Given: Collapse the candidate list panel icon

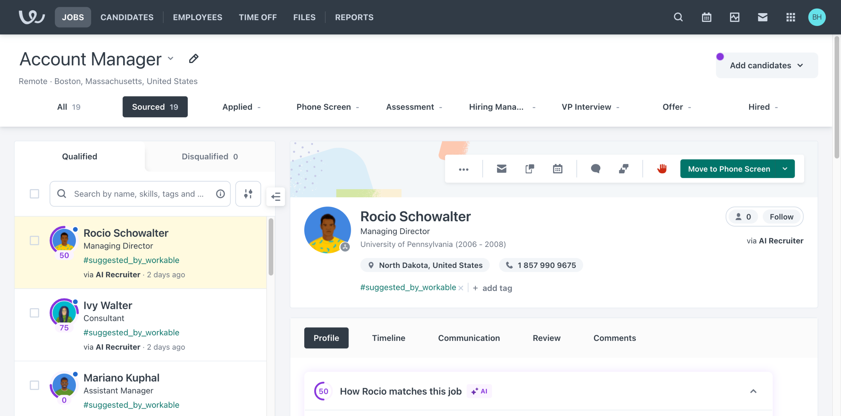Looking at the screenshot, I should point(275,197).
